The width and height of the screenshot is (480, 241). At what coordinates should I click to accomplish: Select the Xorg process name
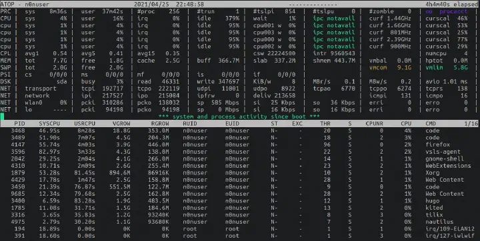coord(432,173)
